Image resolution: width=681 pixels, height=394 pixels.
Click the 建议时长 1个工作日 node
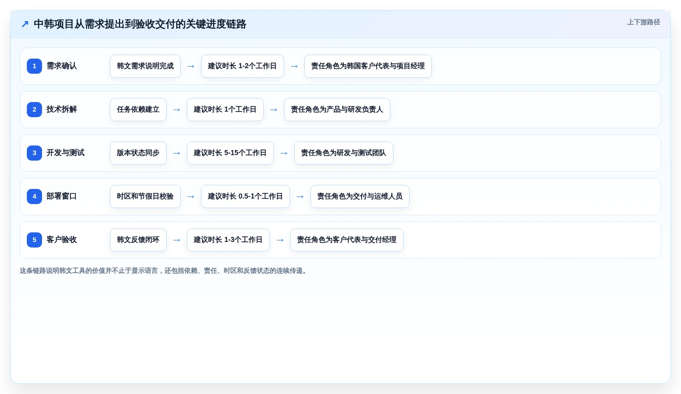tap(225, 110)
